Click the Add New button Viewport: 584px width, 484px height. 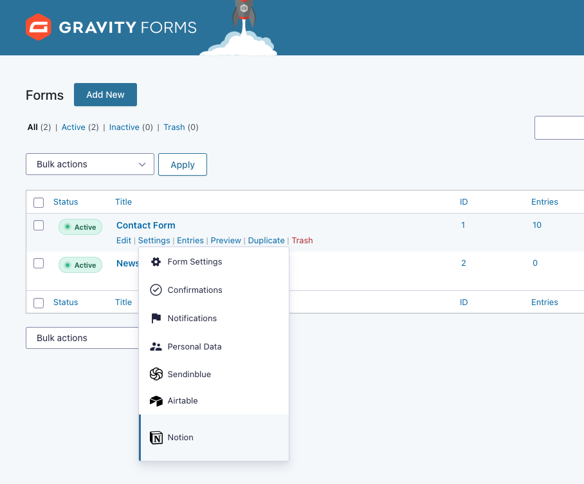(105, 95)
